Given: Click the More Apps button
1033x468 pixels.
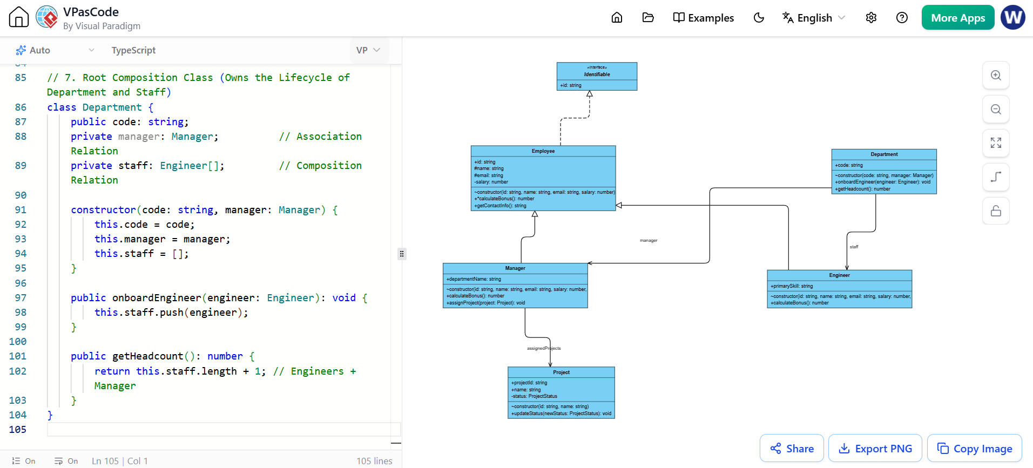Looking at the screenshot, I should 958,18.
